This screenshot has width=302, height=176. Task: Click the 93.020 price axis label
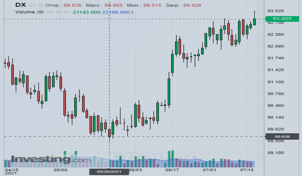[x=275, y=11]
